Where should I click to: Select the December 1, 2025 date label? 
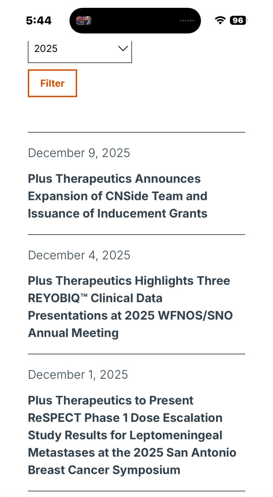[x=78, y=374]
